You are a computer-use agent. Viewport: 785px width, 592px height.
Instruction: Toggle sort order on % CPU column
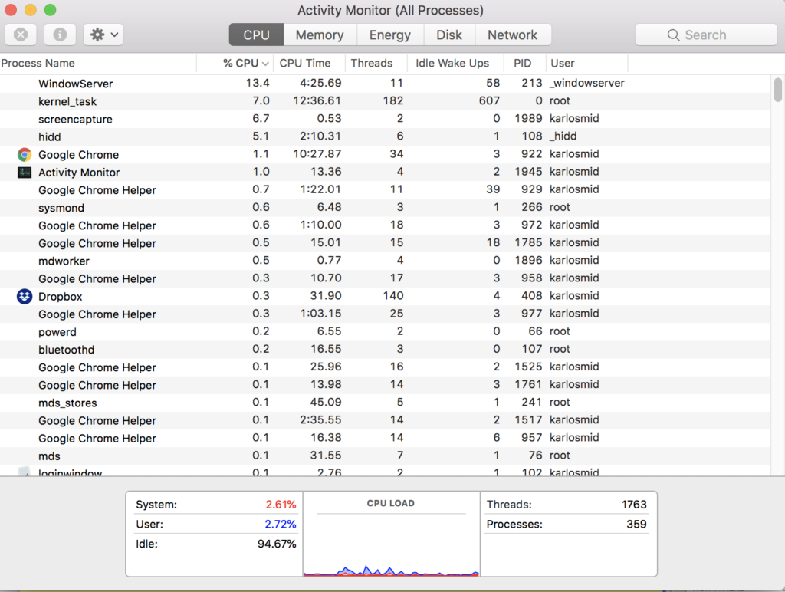tap(235, 63)
